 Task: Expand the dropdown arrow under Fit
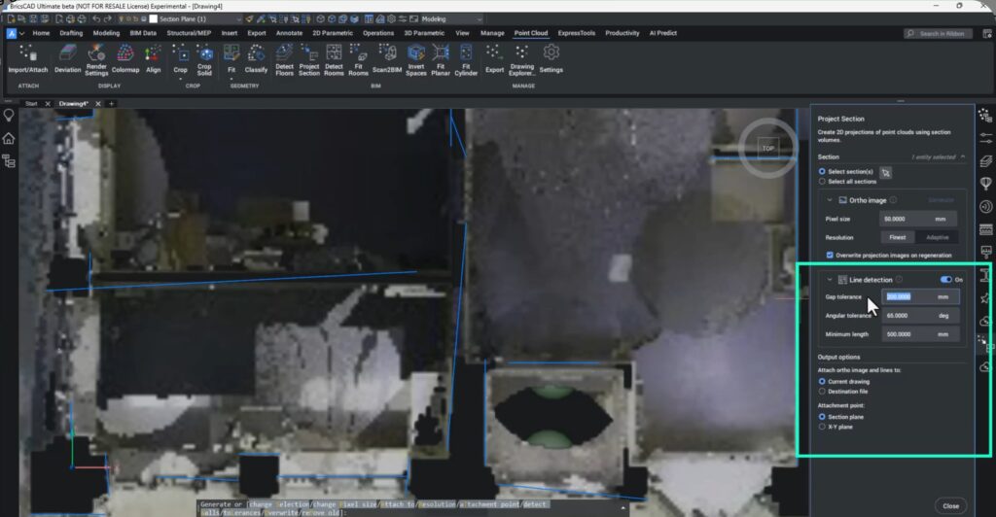231,80
